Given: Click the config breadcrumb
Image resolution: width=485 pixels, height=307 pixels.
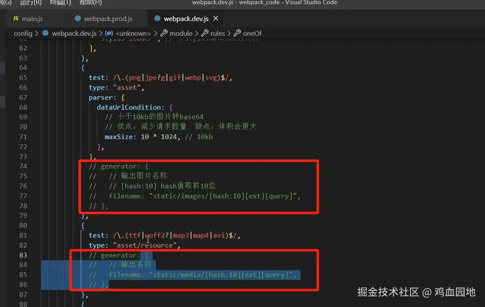Looking at the screenshot, I should click(23, 34).
